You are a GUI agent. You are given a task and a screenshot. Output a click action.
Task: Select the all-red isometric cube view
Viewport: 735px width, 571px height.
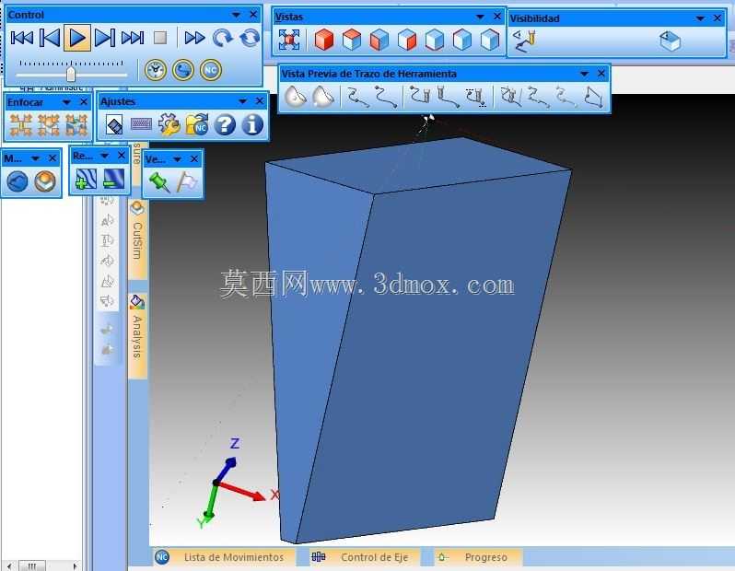click(324, 40)
